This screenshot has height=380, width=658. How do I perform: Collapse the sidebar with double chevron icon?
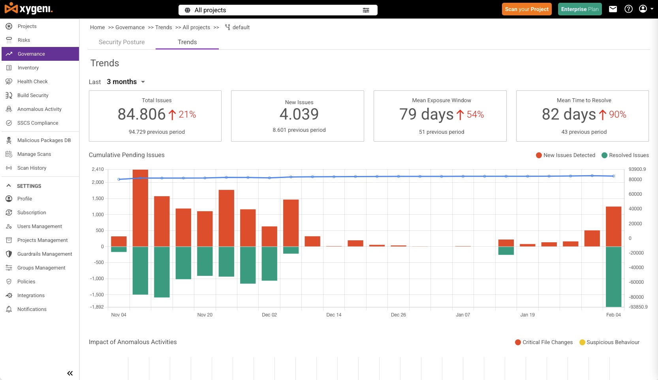pos(70,373)
